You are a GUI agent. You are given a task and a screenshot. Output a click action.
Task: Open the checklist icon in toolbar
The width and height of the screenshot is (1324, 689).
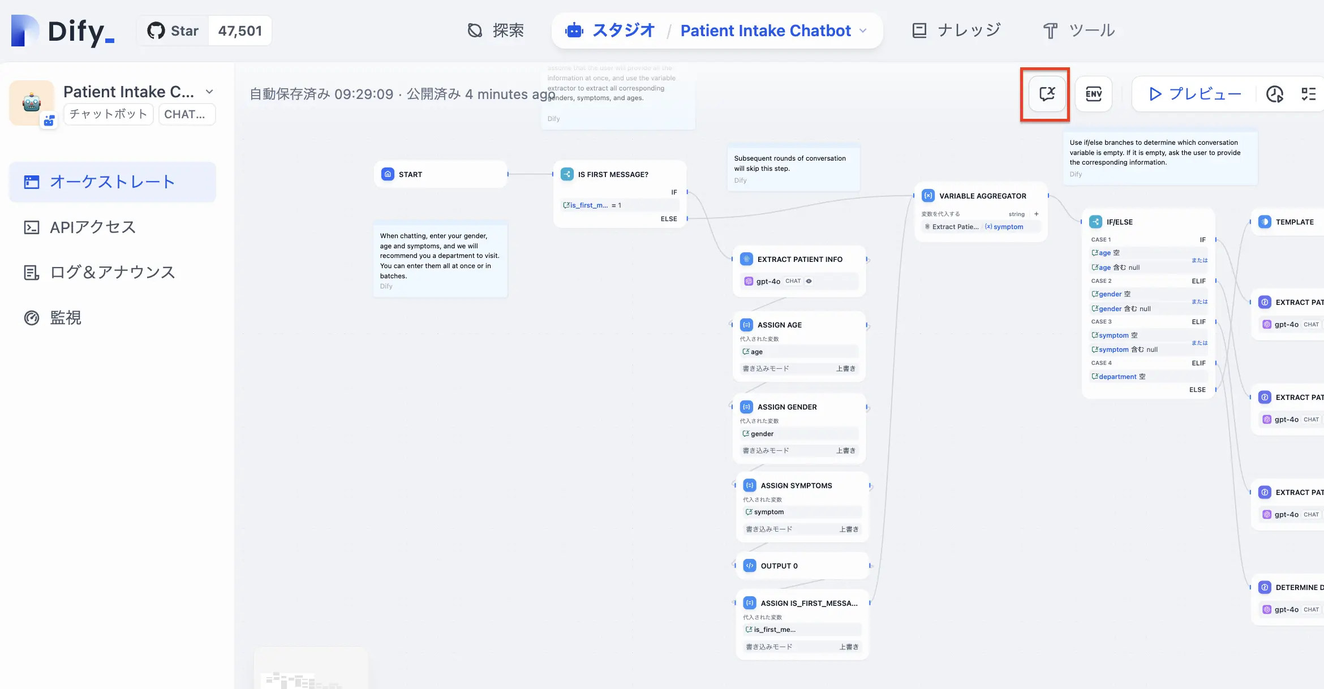(x=1308, y=94)
